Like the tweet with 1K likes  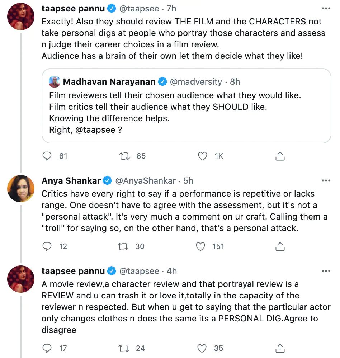[x=202, y=156]
